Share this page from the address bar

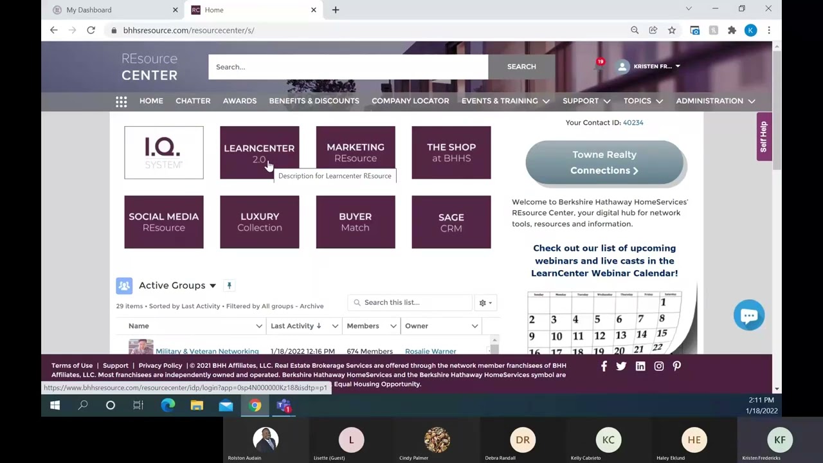point(653,30)
